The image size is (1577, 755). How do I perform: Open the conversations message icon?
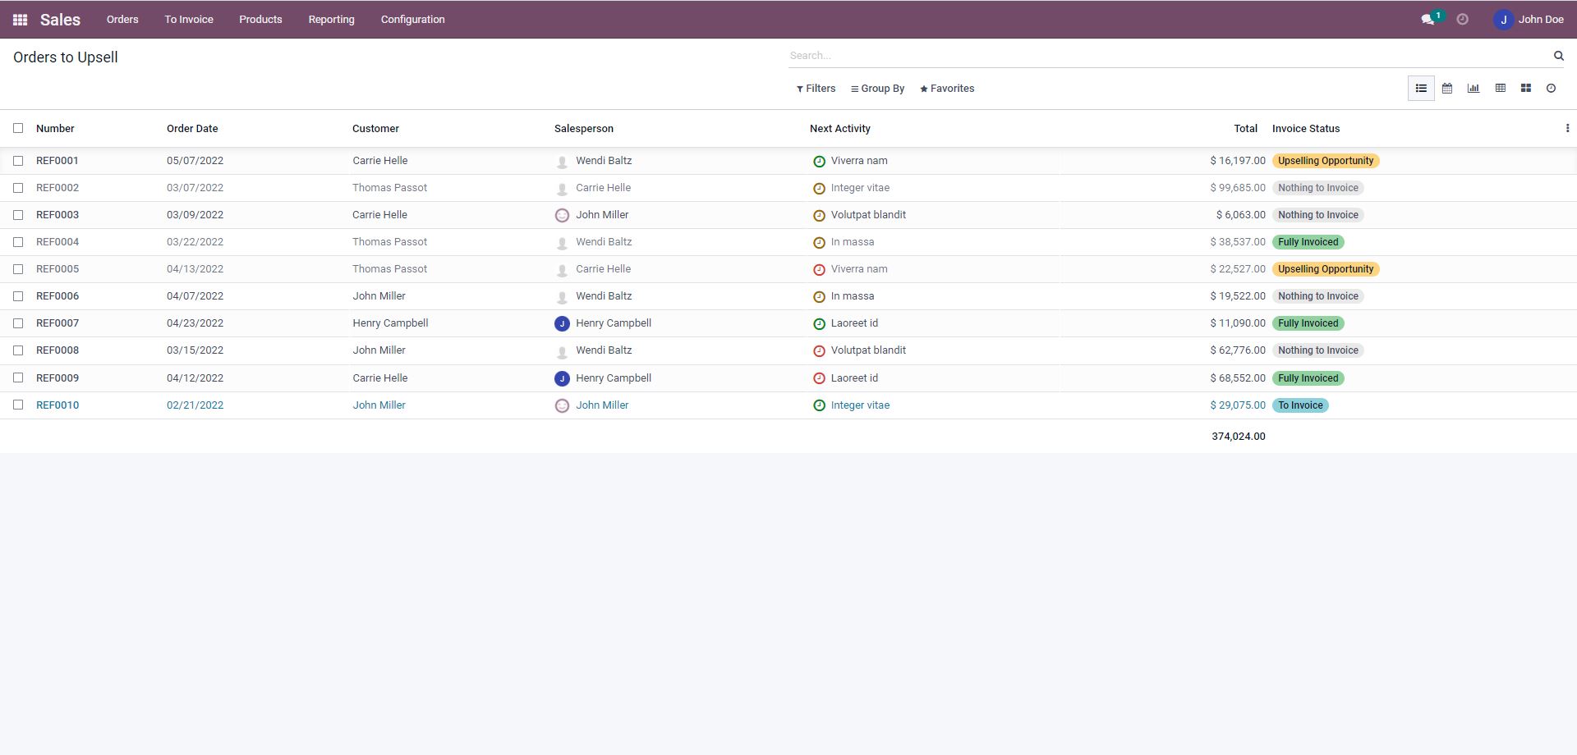(x=1428, y=20)
